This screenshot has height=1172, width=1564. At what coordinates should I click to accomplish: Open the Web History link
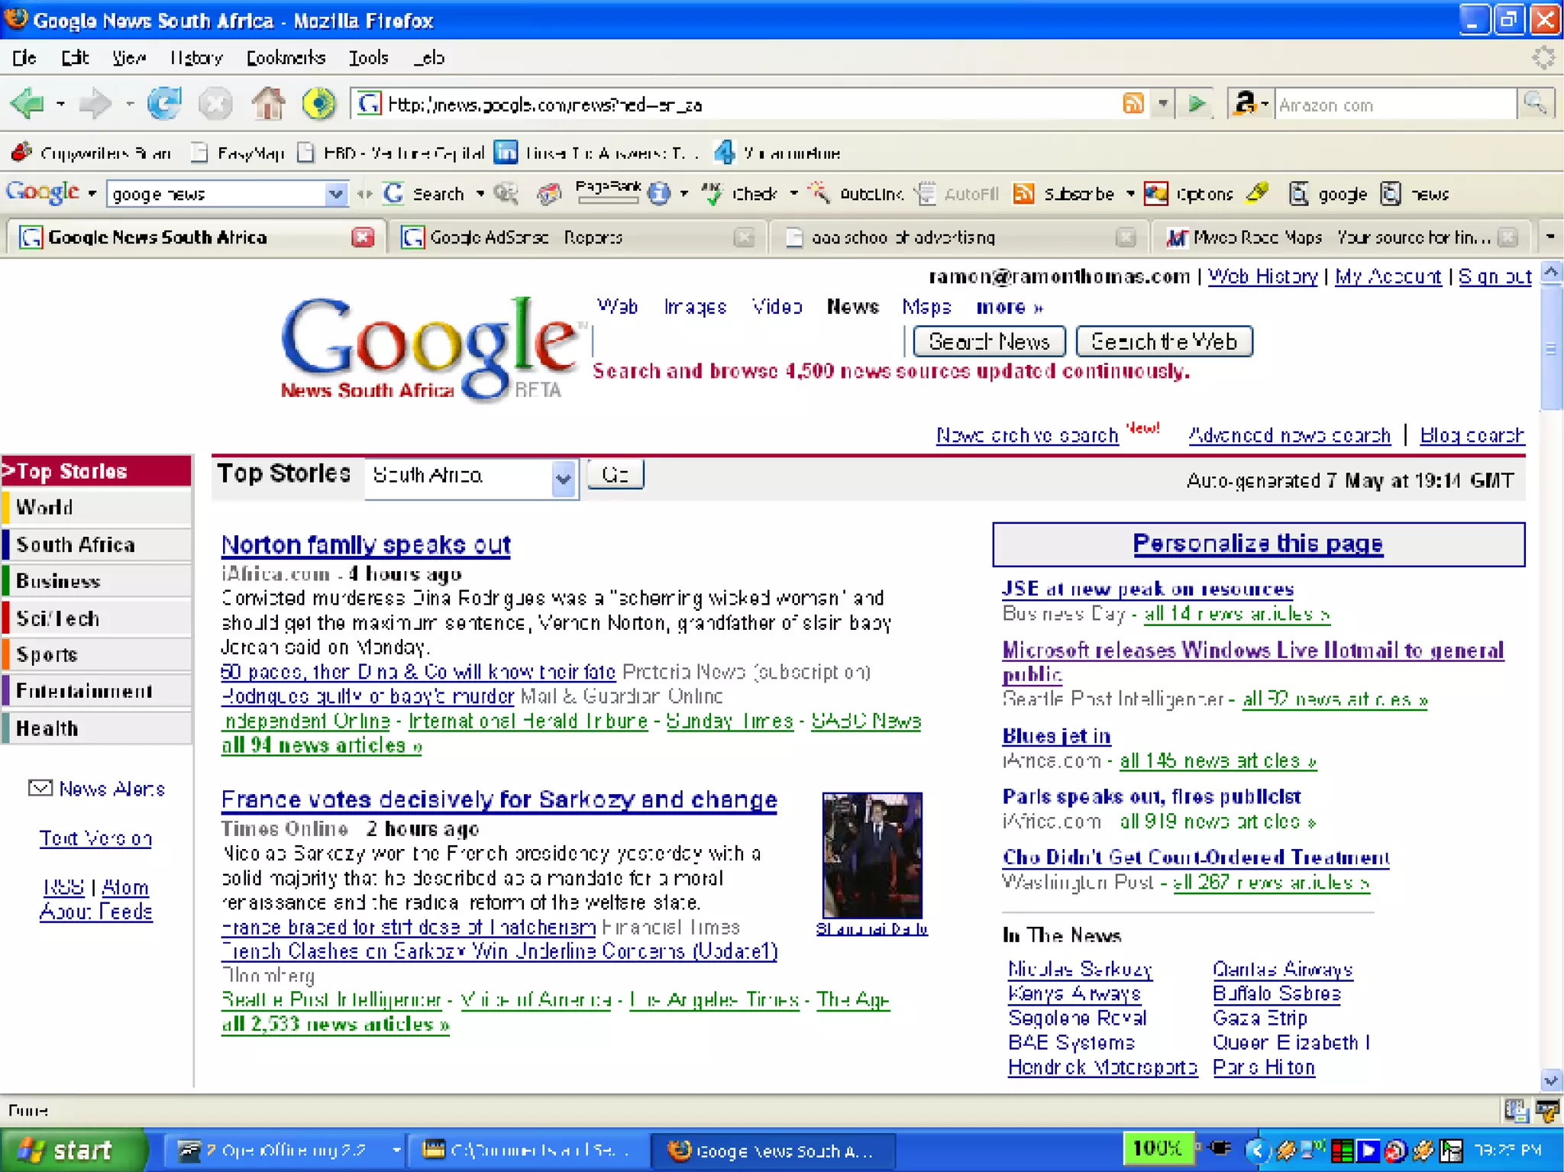(x=1262, y=276)
